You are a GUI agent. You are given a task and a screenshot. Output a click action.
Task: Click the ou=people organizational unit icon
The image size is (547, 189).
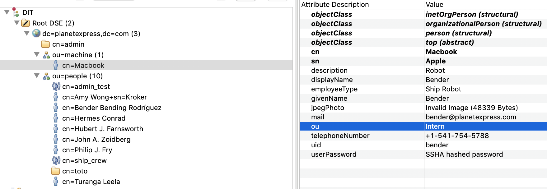(x=46, y=76)
